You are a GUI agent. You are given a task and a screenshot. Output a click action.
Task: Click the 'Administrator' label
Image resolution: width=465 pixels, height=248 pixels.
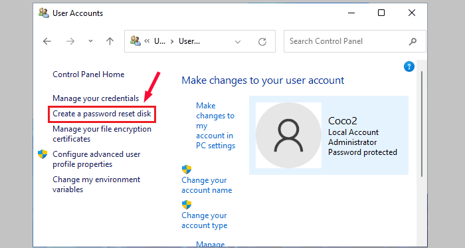point(352,142)
